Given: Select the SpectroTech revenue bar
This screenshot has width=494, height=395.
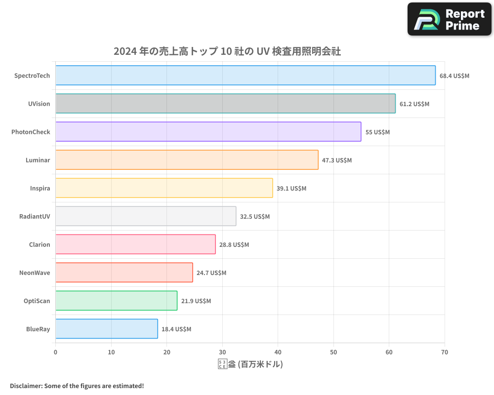Looking at the screenshot, I should point(245,76).
